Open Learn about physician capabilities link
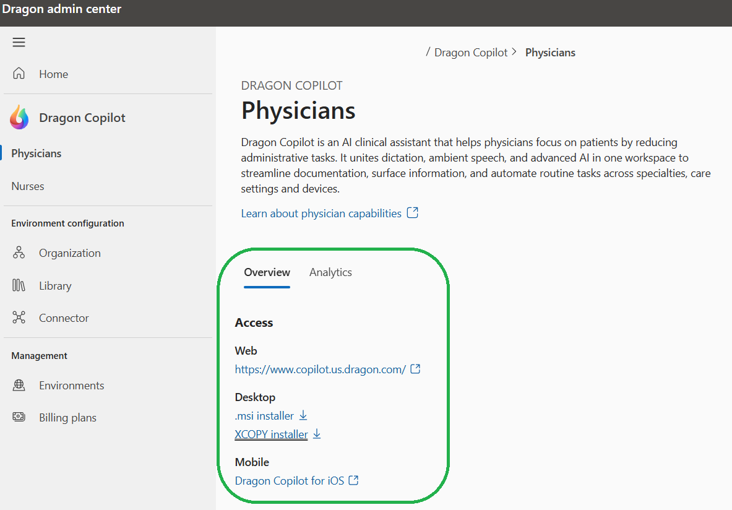This screenshot has width=732, height=510. (x=321, y=214)
